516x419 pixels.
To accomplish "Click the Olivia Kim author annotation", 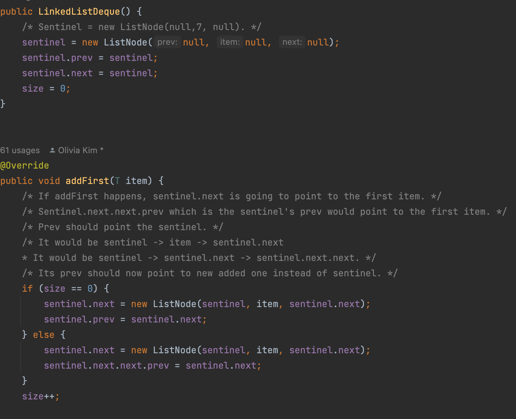I will (x=78, y=150).
